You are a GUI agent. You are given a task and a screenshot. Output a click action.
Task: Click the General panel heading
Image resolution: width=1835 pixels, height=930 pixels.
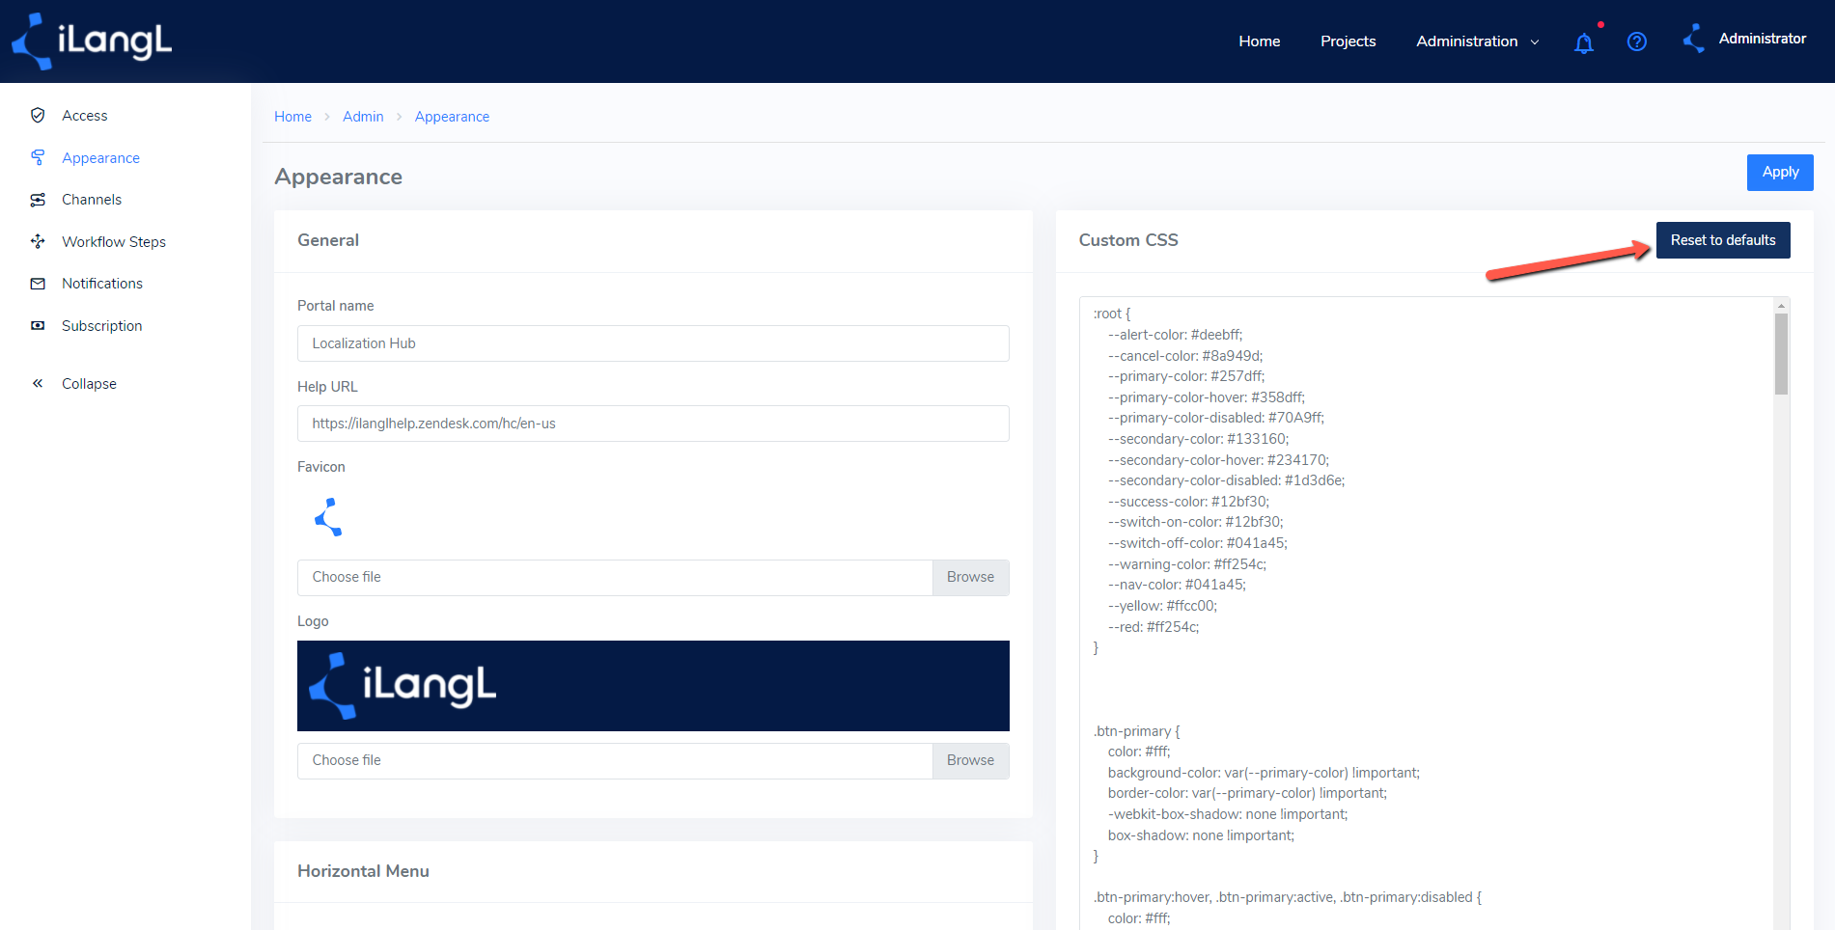(328, 240)
